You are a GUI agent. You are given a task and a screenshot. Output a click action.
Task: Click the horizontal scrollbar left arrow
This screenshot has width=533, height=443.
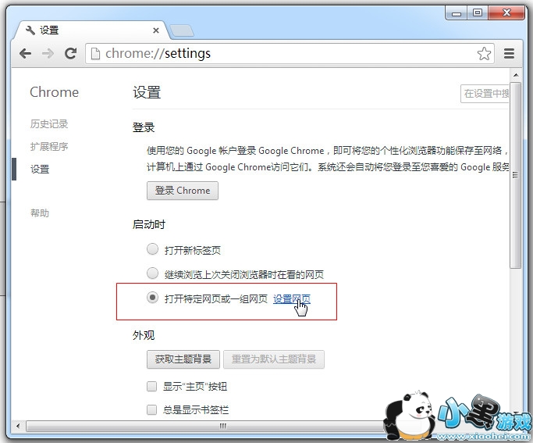pos(19,426)
